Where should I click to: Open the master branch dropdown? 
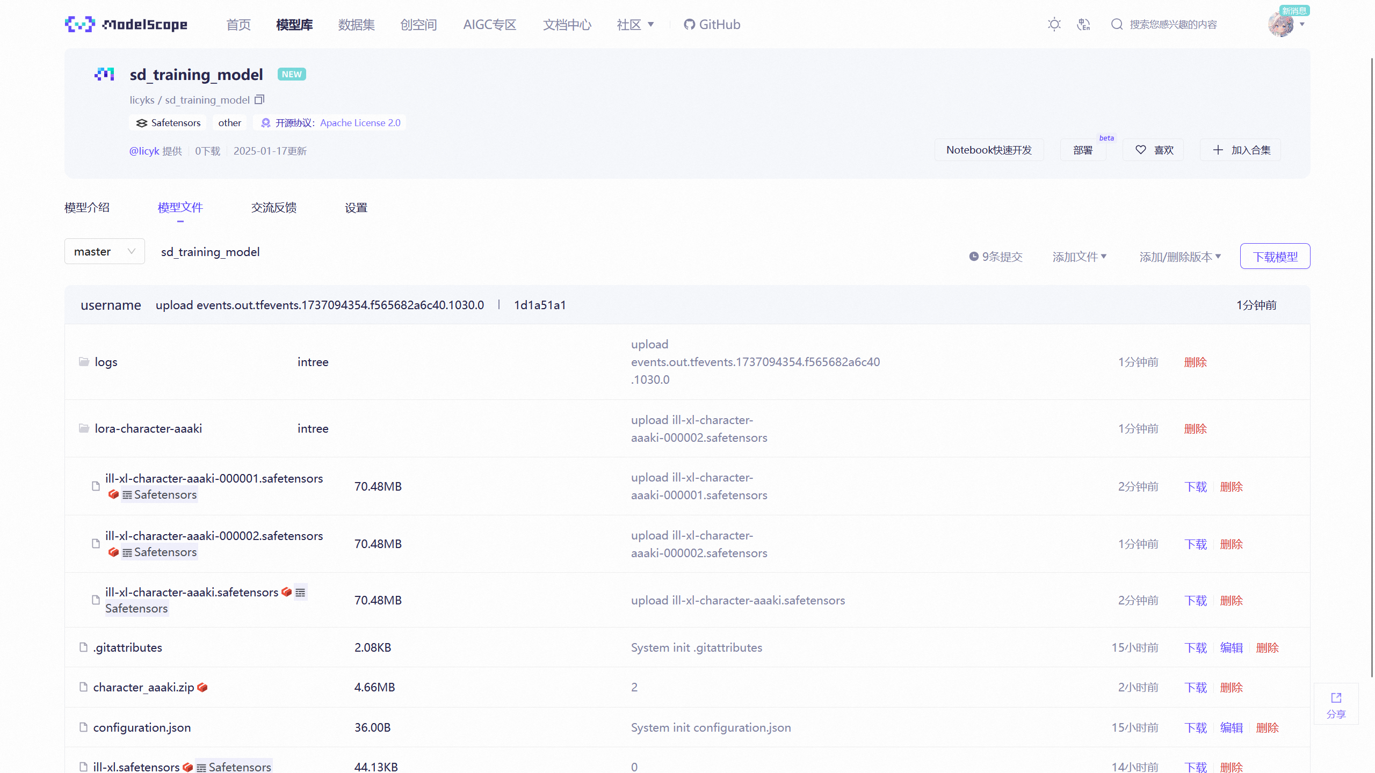pos(104,251)
